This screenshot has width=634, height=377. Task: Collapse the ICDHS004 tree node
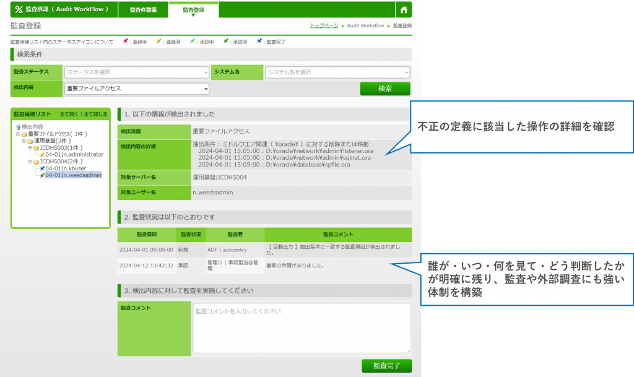[x=29, y=162]
